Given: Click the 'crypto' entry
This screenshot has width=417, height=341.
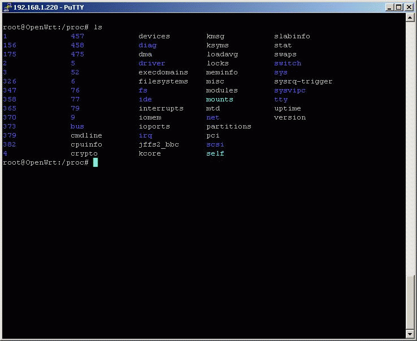Looking at the screenshot, I should (x=84, y=154).
